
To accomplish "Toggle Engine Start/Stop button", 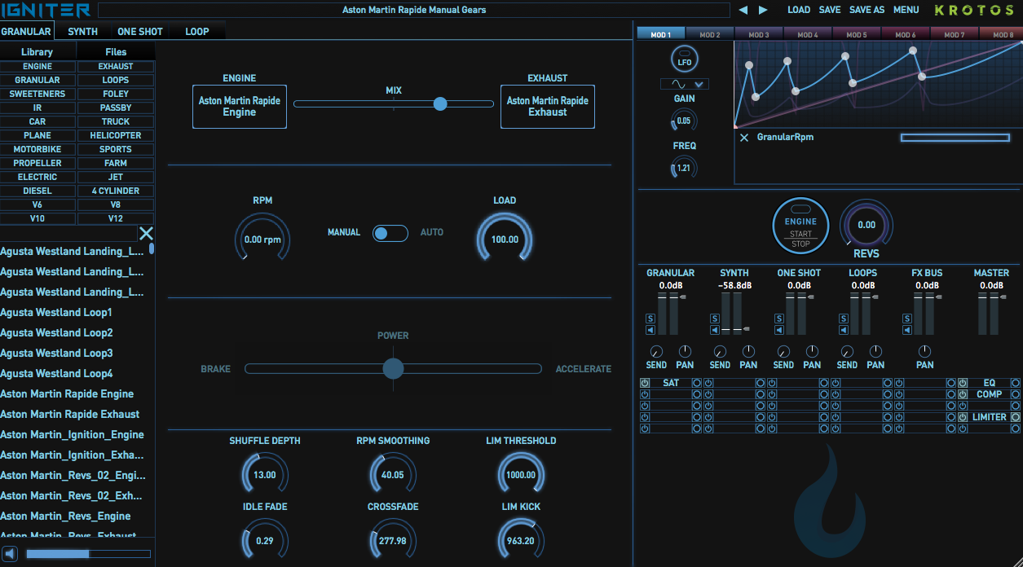I will (x=800, y=224).
